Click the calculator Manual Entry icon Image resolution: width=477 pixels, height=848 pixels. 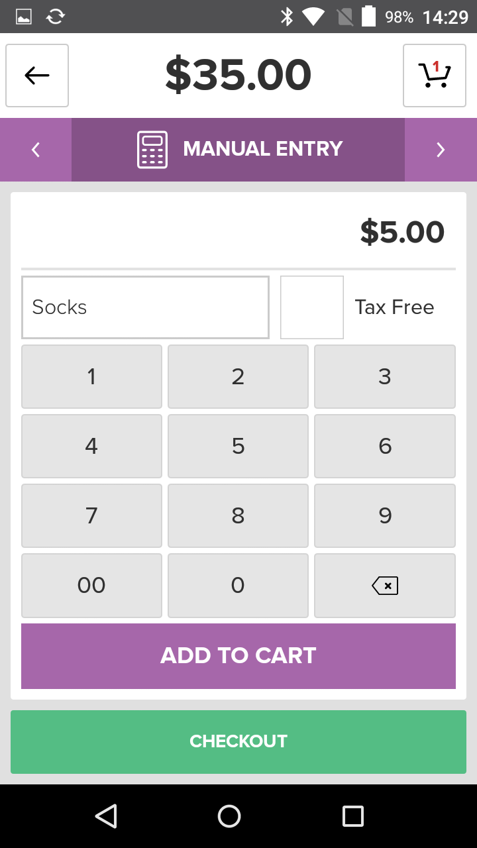[152, 150]
